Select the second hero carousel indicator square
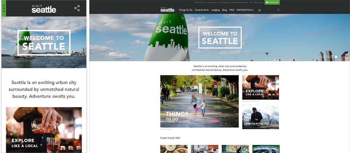The image size is (350, 153). [x=324, y=57]
